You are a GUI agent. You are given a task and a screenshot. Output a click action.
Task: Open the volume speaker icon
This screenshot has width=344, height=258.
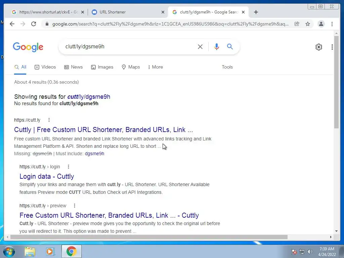[x=310, y=252]
